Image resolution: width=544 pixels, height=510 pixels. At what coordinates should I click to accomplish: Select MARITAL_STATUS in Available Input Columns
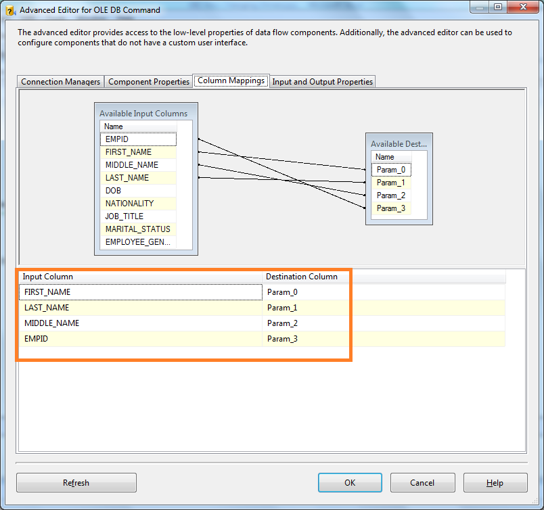coord(137,229)
